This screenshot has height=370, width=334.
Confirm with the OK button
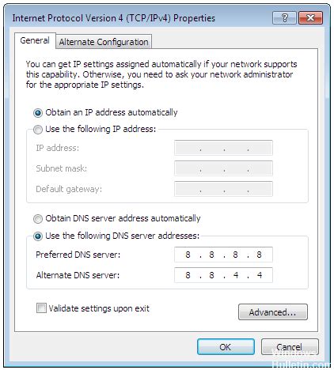pyautogui.click(x=226, y=347)
